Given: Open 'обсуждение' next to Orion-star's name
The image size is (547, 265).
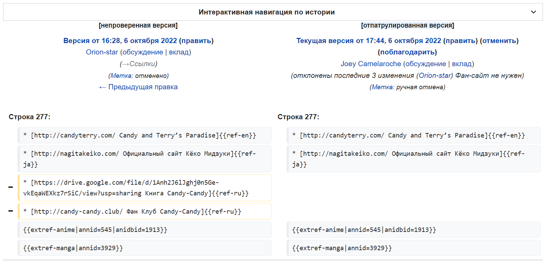Looking at the screenshot, I should (143, 52).
